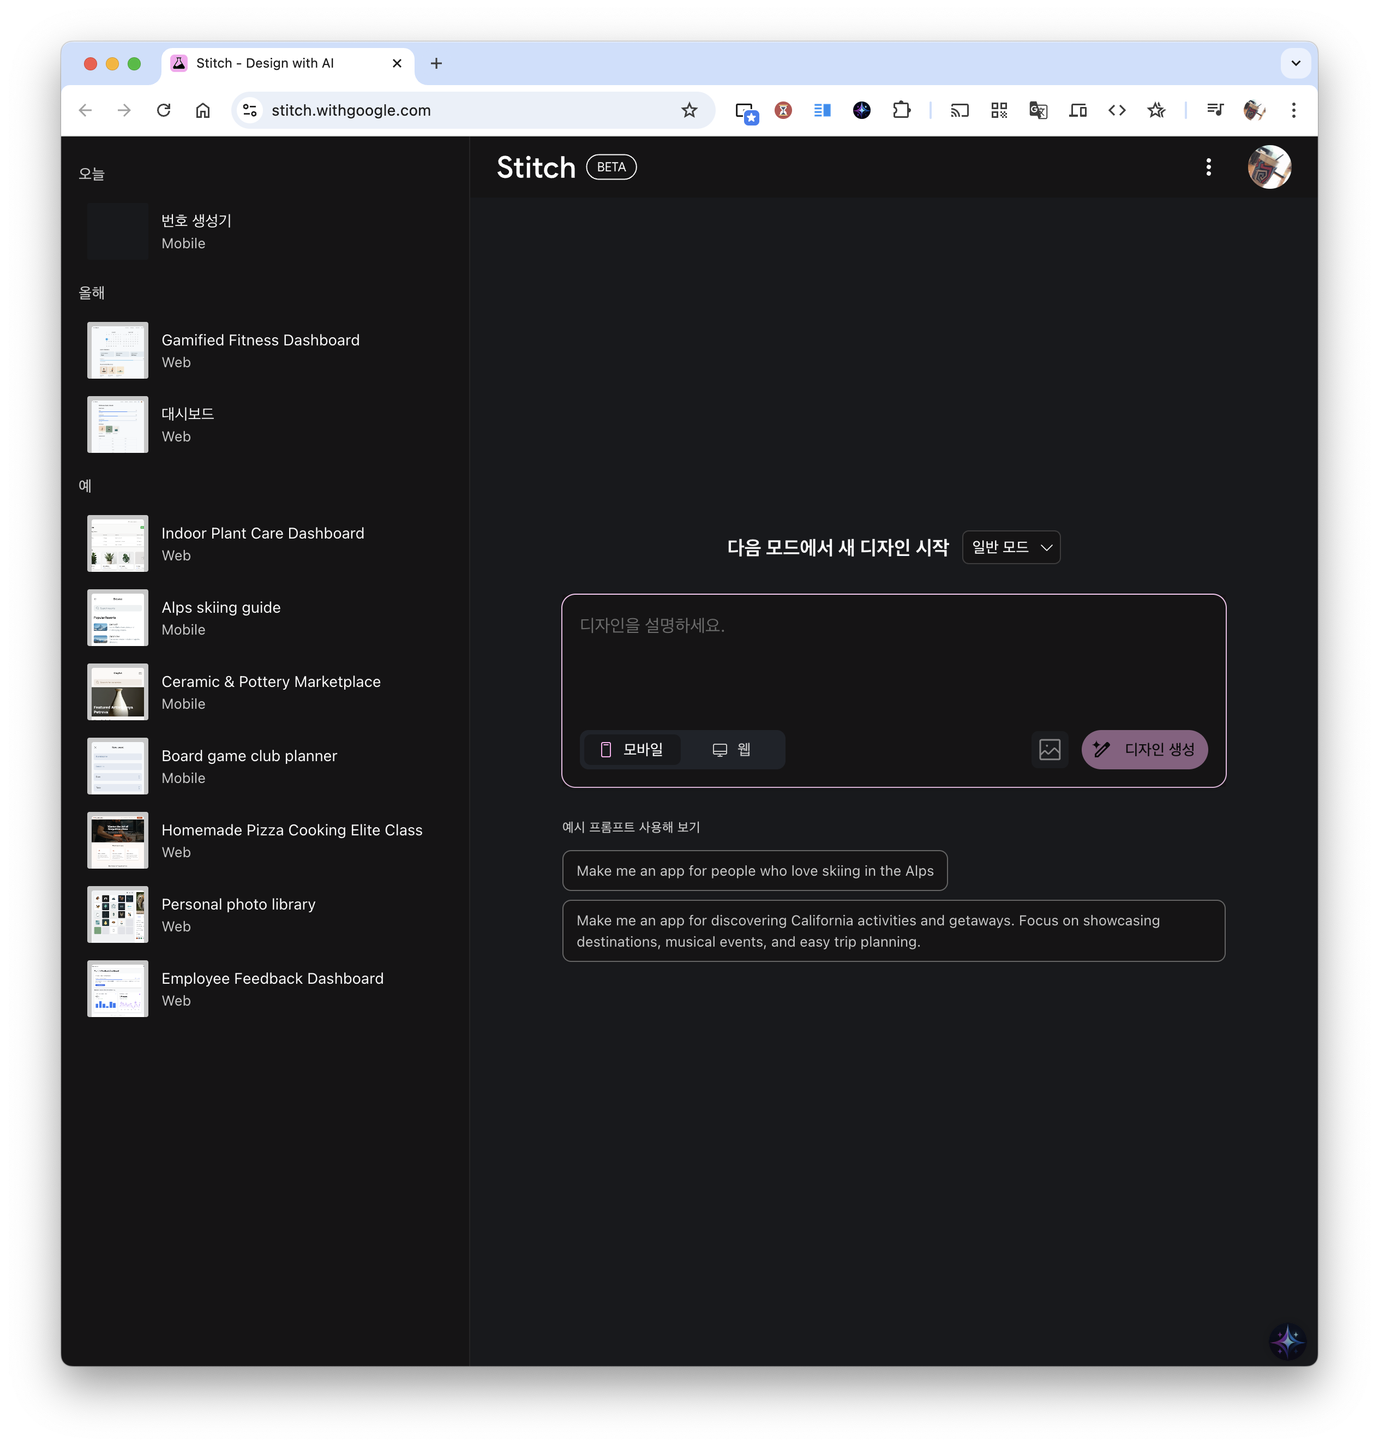
Task: Open the new tab plus button
Action: tap(436, 63)
